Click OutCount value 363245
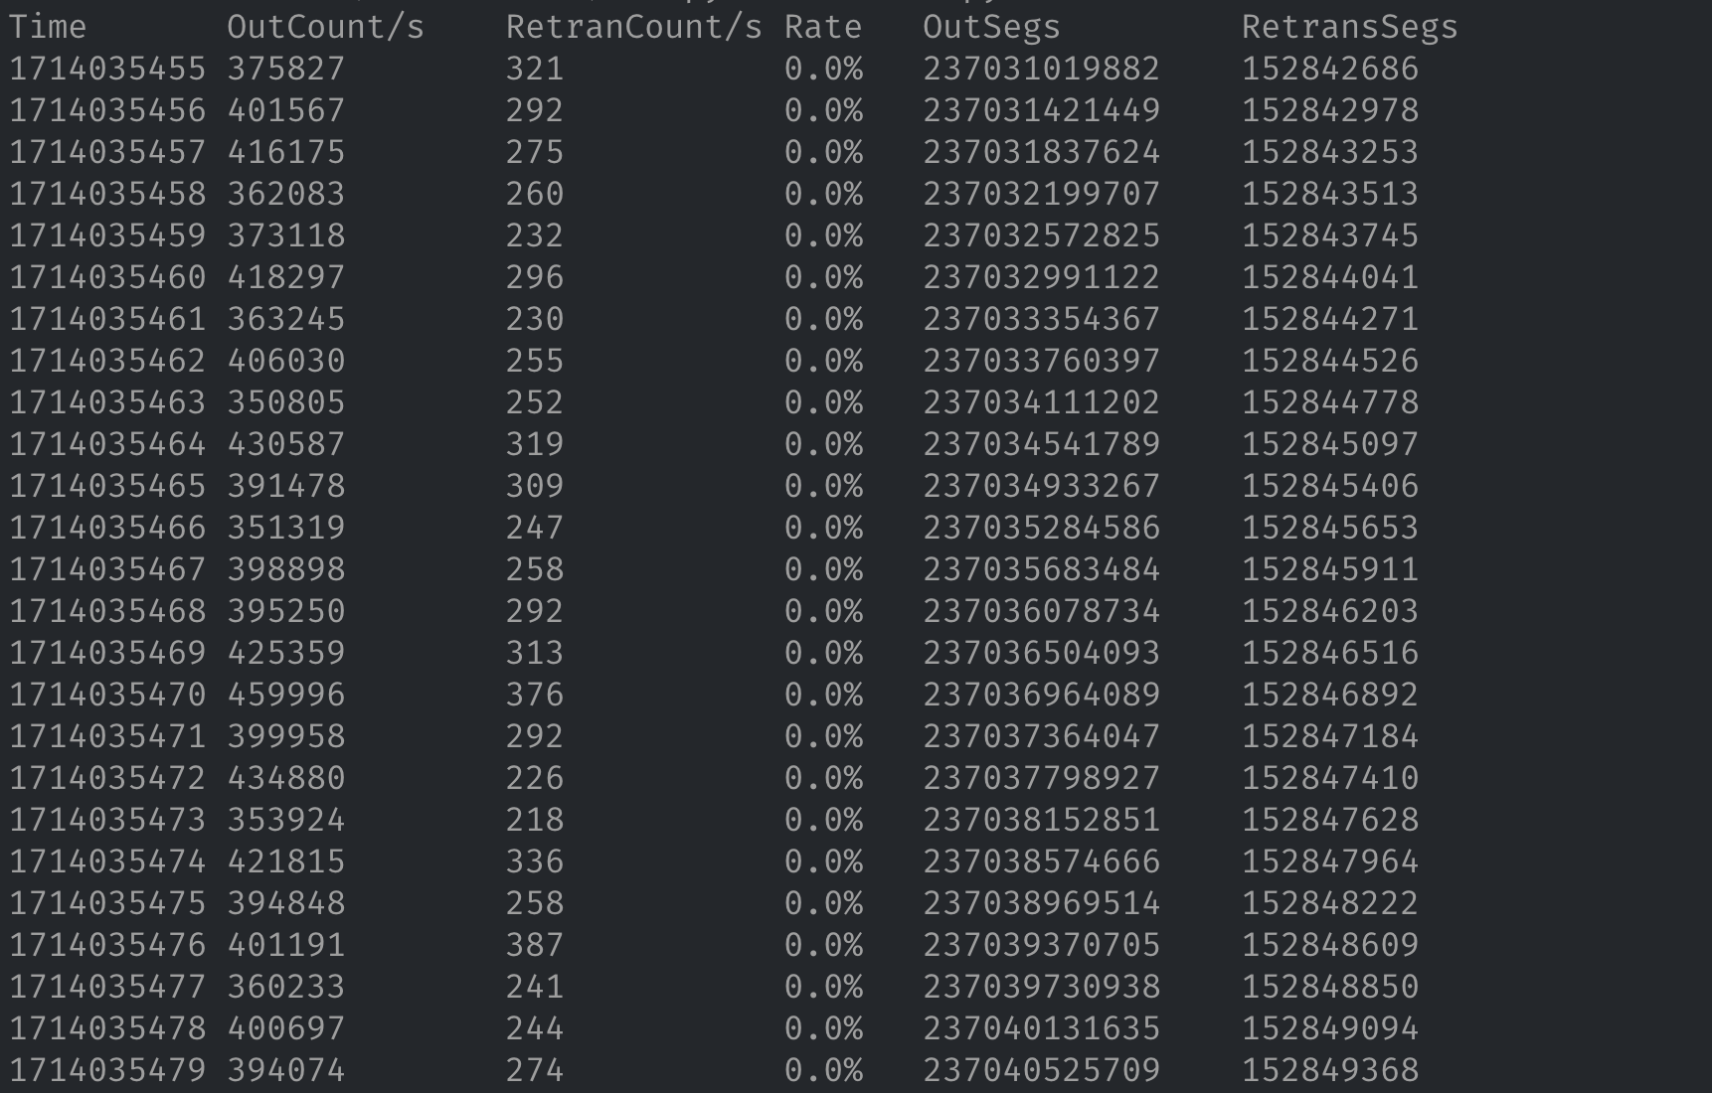The height and width of the screenshot is (1093, 1712). 286,319
